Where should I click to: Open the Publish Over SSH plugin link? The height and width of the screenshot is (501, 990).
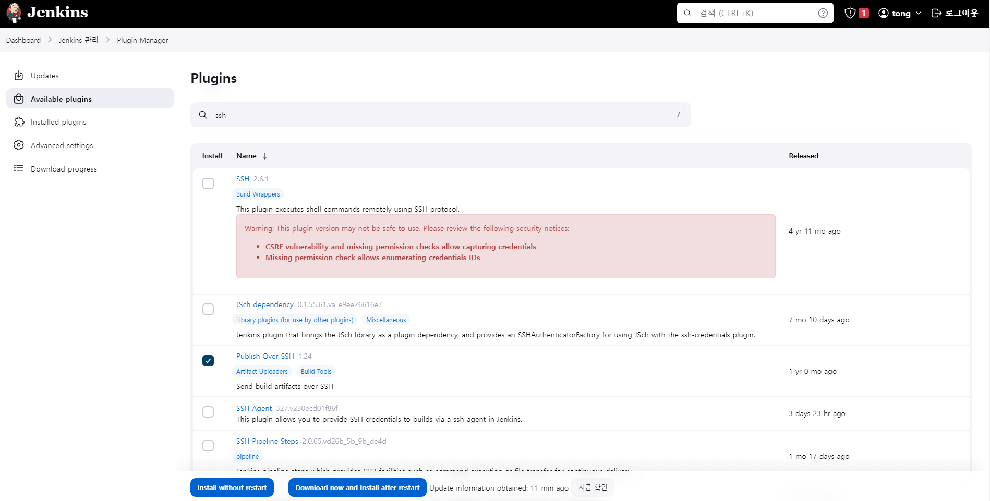[265, 356]
